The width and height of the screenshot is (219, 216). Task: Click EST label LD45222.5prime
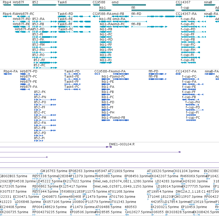coord(49,181)
